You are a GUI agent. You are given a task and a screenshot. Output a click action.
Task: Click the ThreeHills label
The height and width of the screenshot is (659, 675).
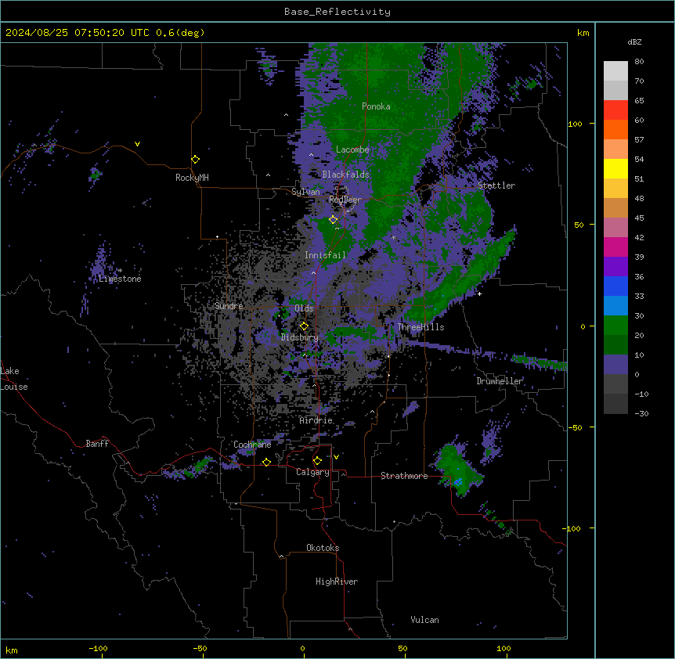[421, 327]
